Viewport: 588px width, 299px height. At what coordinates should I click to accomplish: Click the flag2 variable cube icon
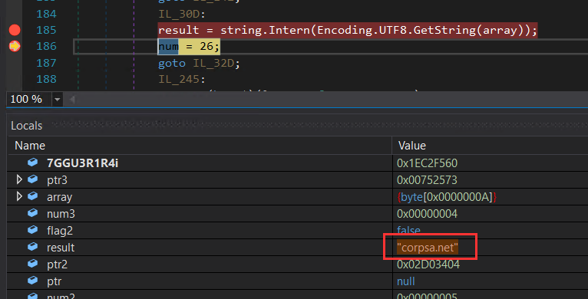click(33, 230)
